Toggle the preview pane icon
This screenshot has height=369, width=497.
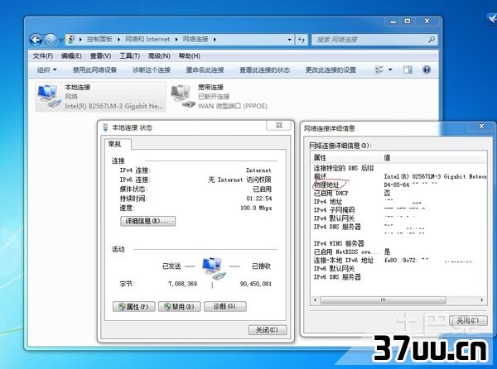408,69
